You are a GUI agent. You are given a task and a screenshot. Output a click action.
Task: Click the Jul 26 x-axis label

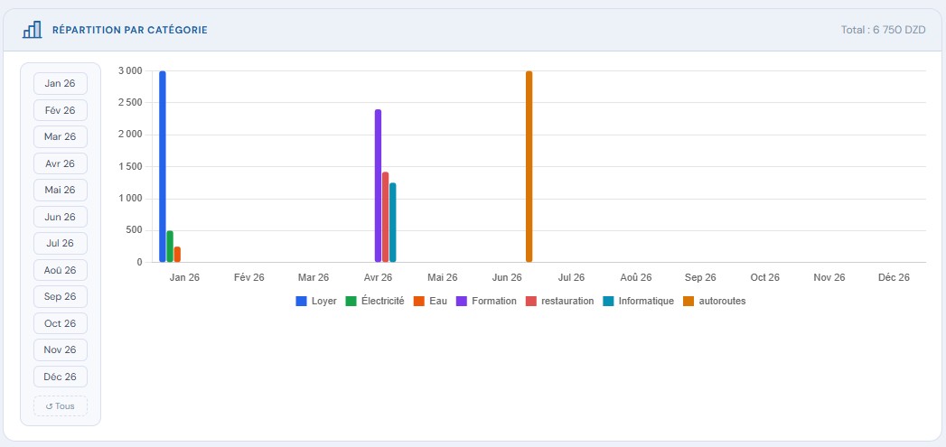571,277
